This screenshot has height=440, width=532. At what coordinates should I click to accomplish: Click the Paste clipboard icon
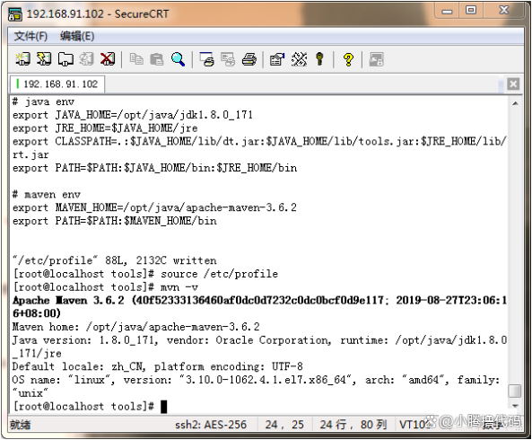[157, 59]
